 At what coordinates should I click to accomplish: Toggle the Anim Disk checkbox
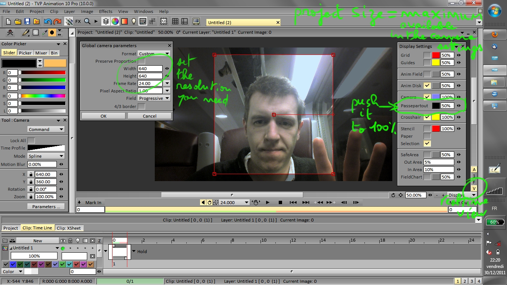pyautogui.click(x=427, y=85)
